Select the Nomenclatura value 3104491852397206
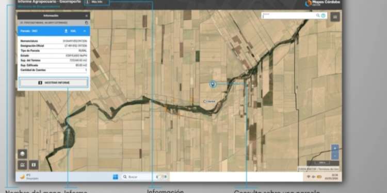The height and width of the screenshot is (193, 387). [75, 41]
